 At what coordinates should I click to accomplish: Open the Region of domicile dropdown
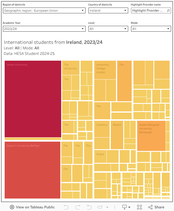[x=44, y=10]
